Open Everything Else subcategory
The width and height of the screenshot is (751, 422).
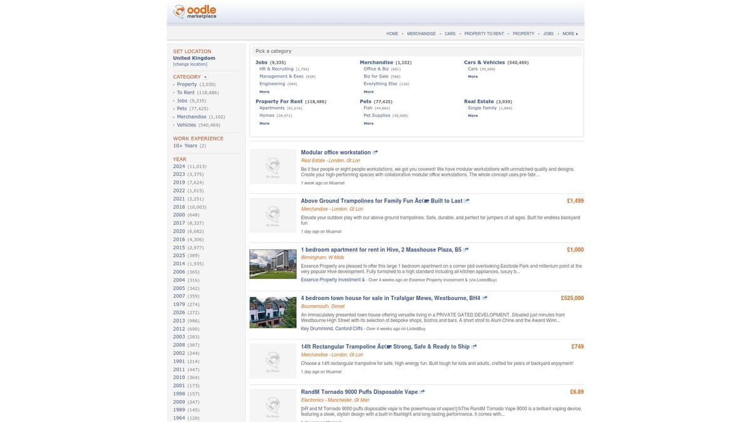point(381,84)
